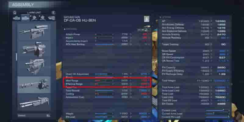Switch to next part slot with right shoulder-button icon
Viewport: 244px width, 122px height.
coord(53,13)
